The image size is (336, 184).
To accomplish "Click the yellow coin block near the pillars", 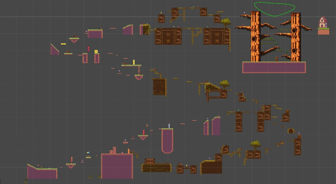I will (x=96, y=51).
